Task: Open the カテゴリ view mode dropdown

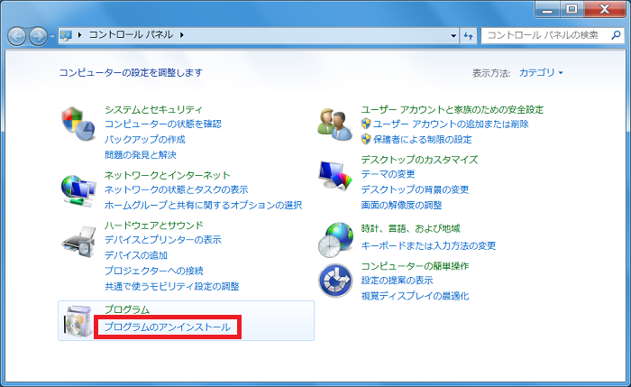Action: coord(541,72)
